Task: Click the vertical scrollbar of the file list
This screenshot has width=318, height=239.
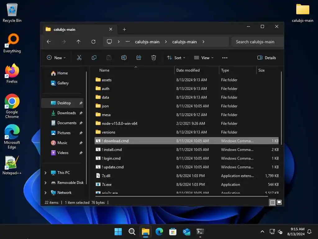Action: coord(281,108)
